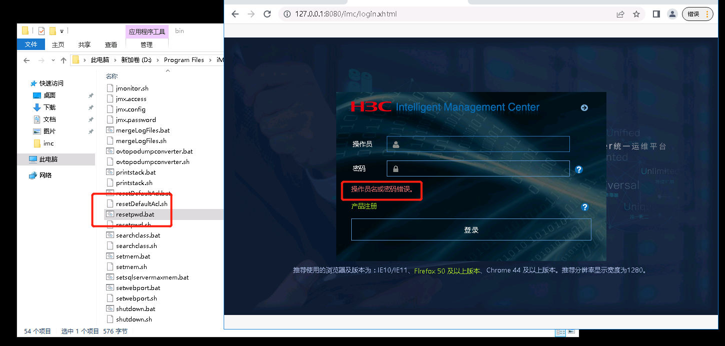725x346 pixels.
Task: View site information icon in address bar
Action: coord(287,14)
